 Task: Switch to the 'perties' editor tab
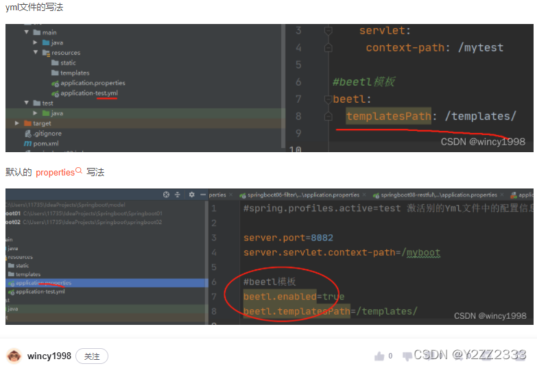(217, 195)
